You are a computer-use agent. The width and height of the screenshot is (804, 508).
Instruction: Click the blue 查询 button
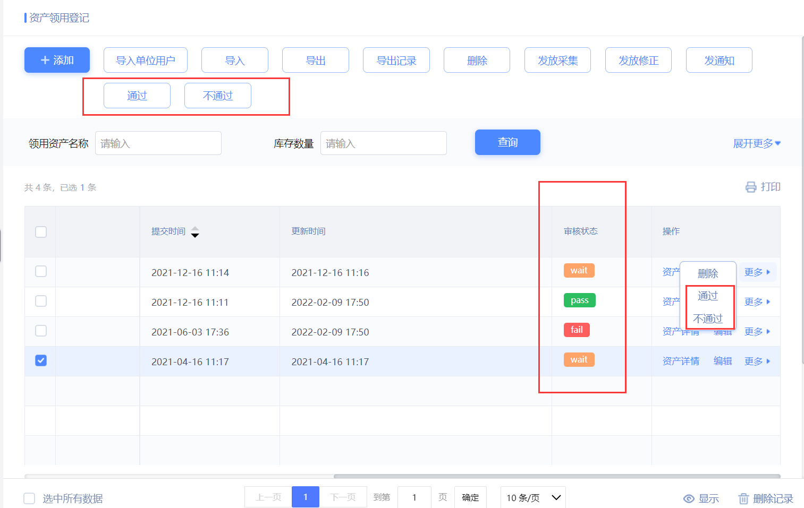point(507,142)
